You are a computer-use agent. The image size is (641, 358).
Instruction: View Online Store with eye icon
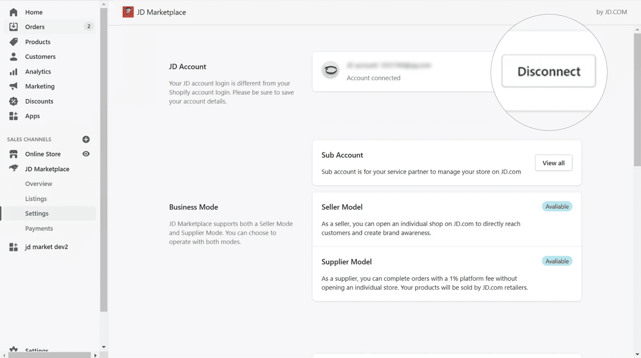86,154
